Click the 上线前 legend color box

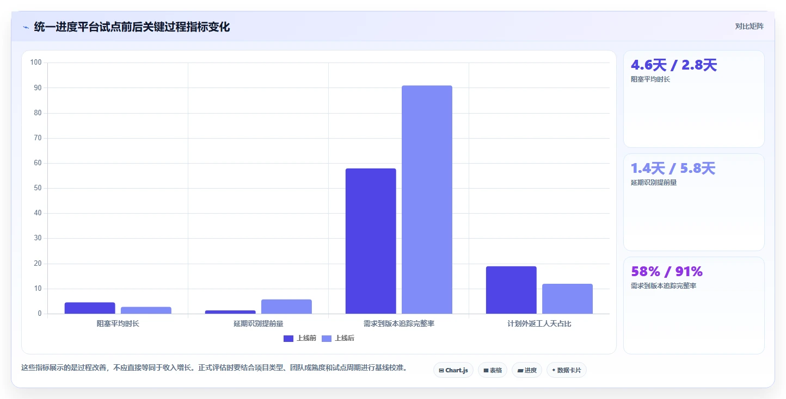pos(288,338)
